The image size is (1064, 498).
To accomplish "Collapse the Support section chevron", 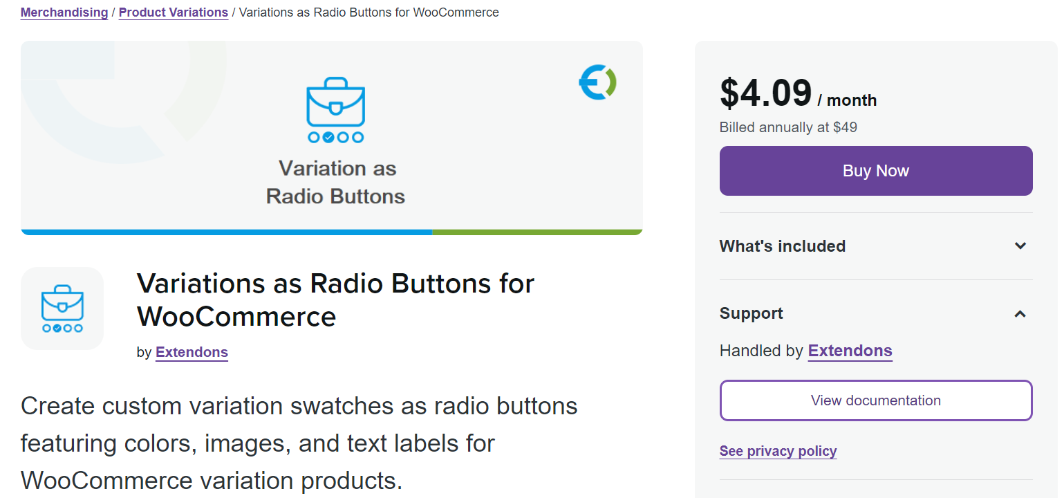I will pos(1020,314).
